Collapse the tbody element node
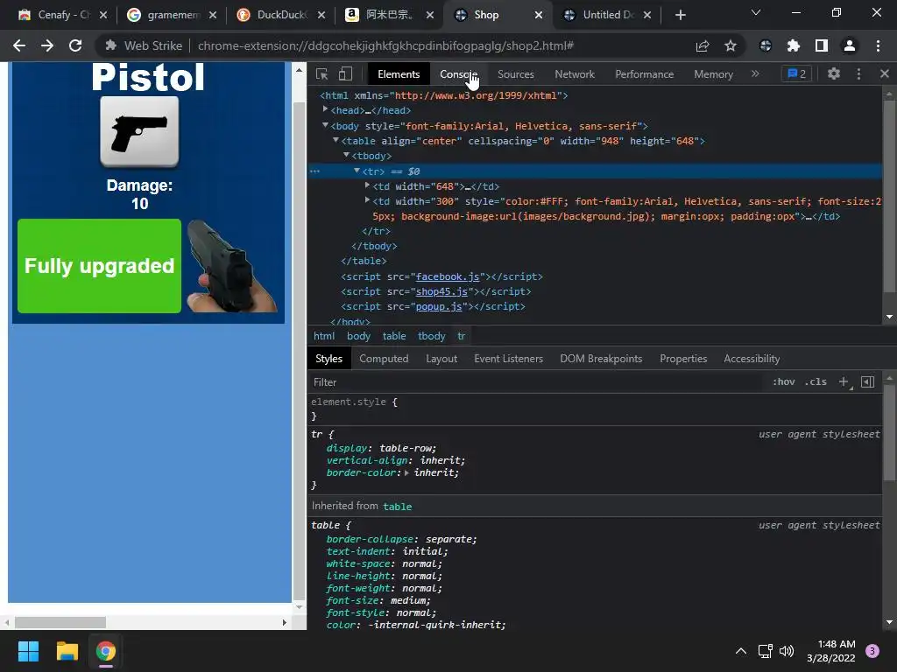The width and height of the screenshot is (897, 672). point(346,155)
